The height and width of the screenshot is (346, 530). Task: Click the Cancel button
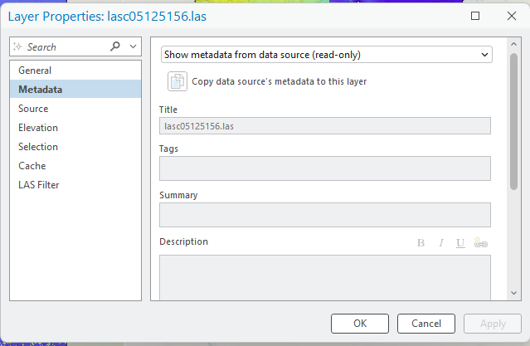coord(426,324)
